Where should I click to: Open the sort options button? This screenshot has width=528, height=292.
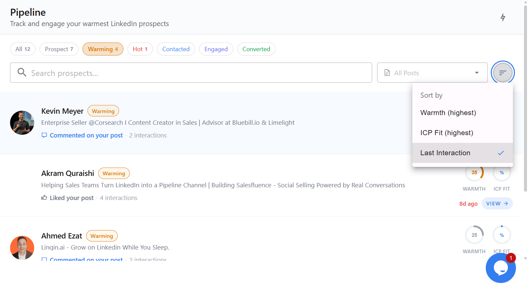(x=503, y=73)
